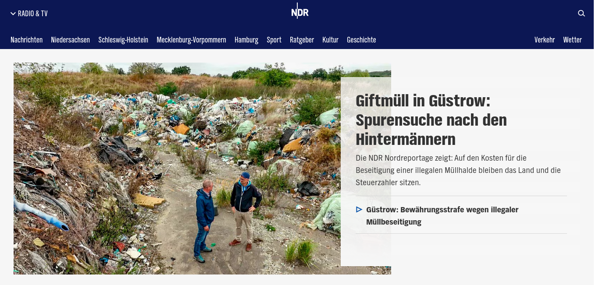The image size is (599, 285).
Task: Open the Hamburg section
Action: pos(246,40)
